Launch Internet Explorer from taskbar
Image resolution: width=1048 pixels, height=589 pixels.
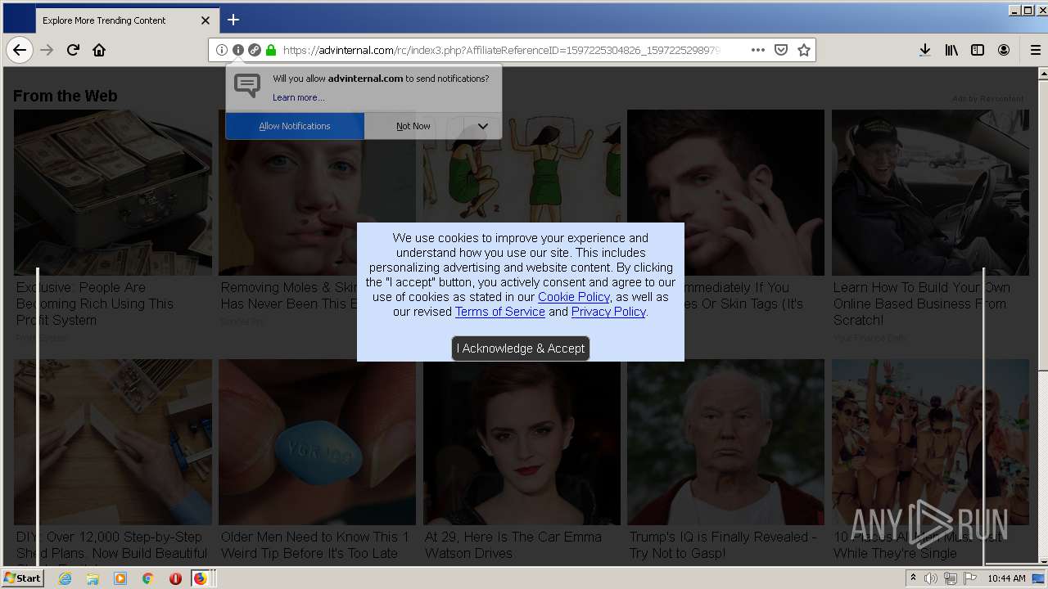pyautogui.click(x=65, y=578)
